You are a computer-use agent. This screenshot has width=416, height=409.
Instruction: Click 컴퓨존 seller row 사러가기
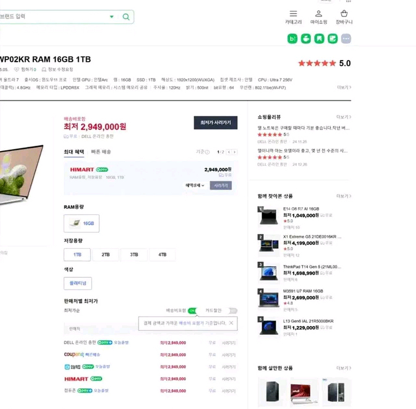[x=228, y=391]
